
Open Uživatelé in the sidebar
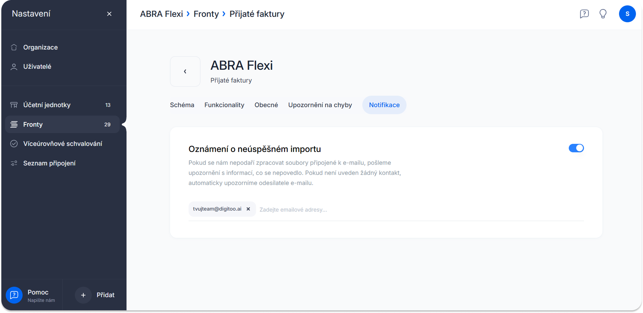(63, 67)
